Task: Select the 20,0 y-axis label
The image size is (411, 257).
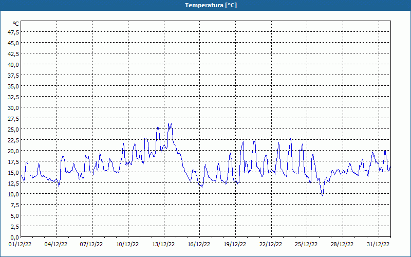Action: click(14, 151)
